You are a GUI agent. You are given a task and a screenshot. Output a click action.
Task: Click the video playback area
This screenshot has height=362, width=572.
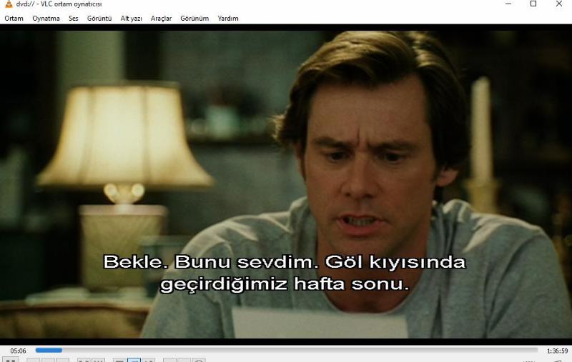pos(286,184)
